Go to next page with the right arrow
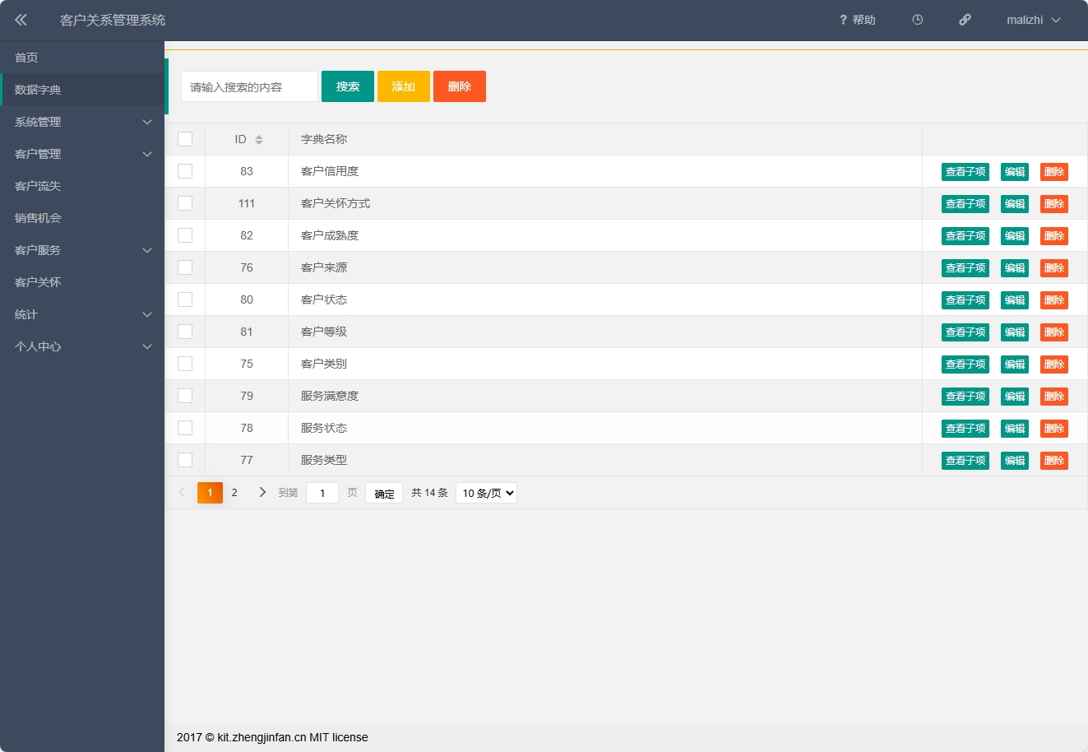The width and height of the screenshot is (1088, 752). pos(262,492)
